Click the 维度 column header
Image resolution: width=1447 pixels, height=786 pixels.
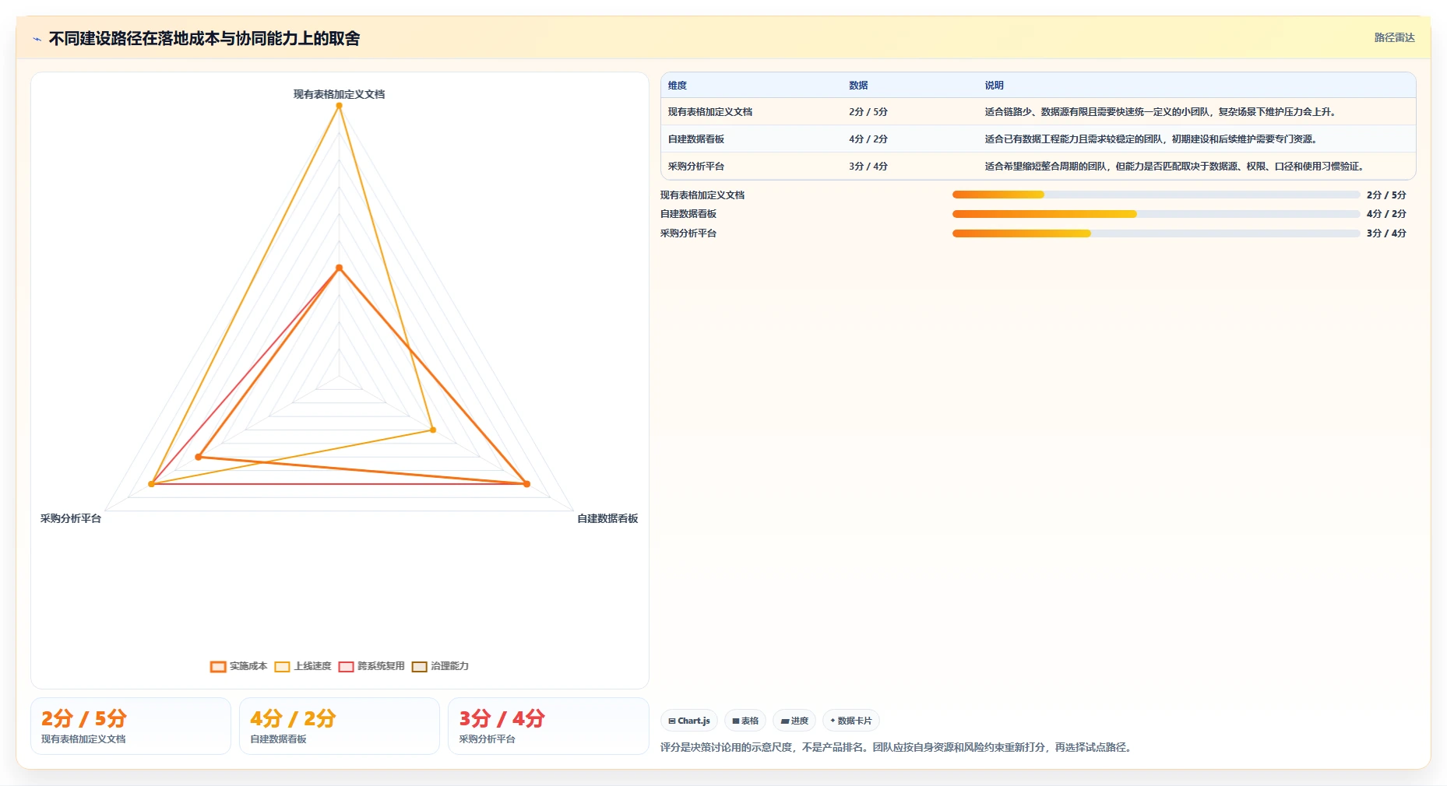pos(678,86)
